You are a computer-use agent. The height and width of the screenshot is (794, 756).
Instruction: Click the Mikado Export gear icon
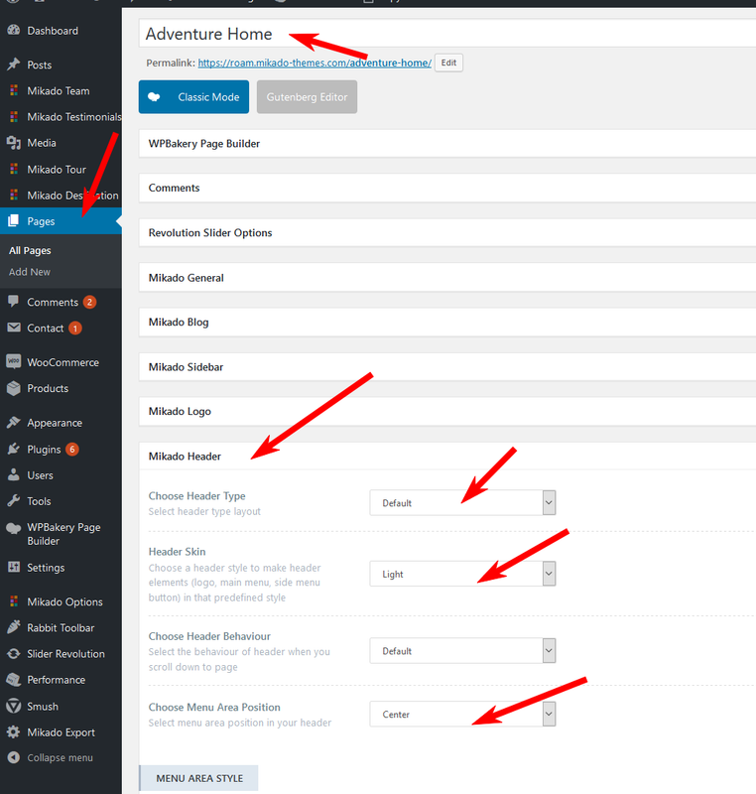14,731
